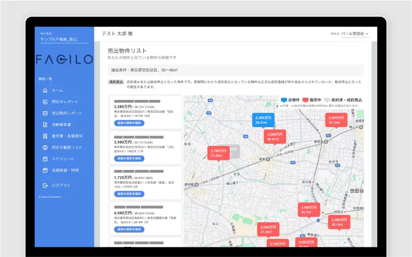Click the ログアウト logout icon

[x=45, y=185]
